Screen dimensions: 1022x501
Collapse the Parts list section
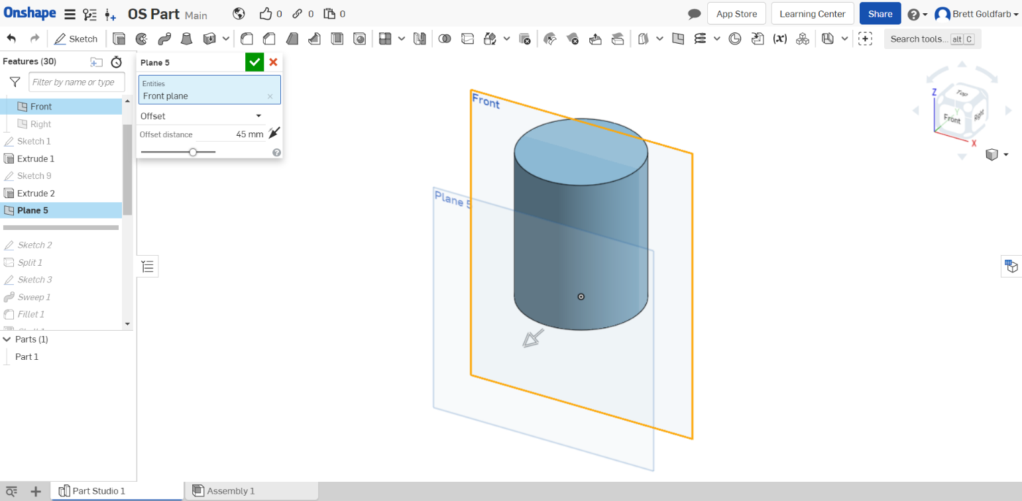[x=8, y=339]
